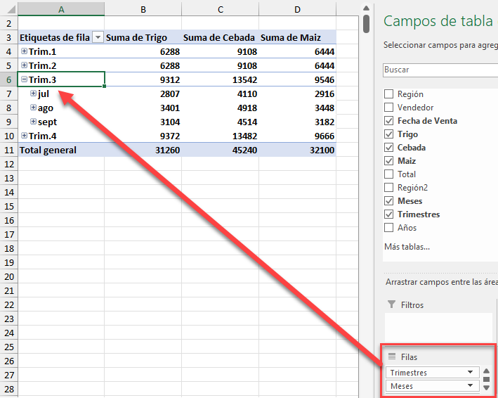Image resolution: width=498 pixels, height=398 pixels.
Task: Click the Filtros funnel icon
Action: coord(392,304)
